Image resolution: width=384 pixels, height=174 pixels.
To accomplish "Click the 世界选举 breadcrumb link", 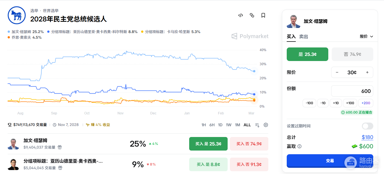I will click(x=51, y=10).
